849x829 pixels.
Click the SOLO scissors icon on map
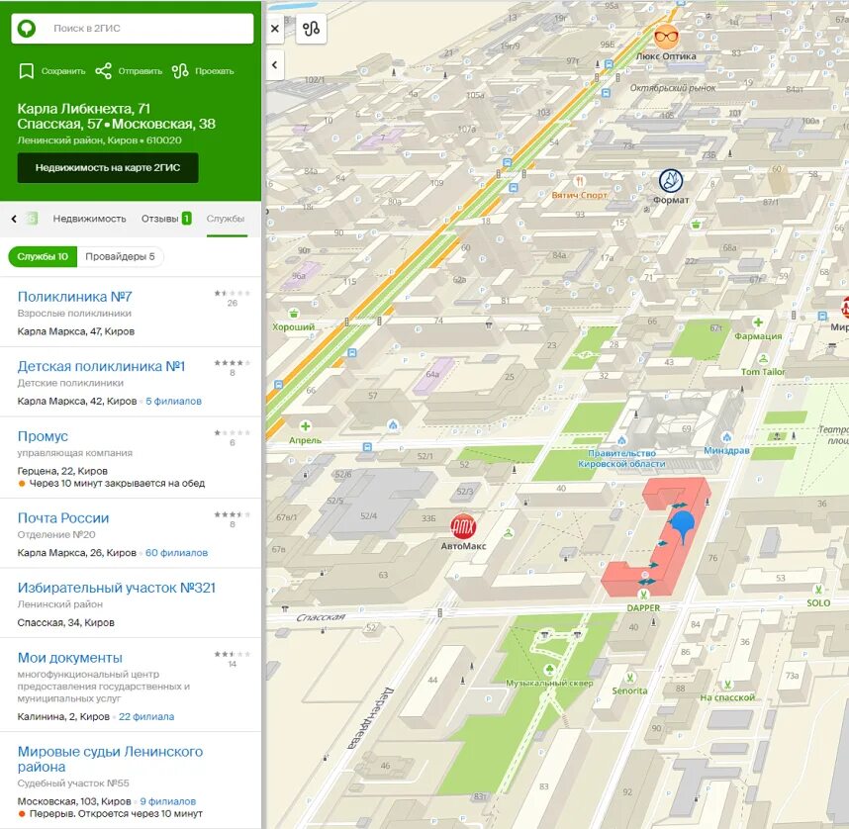[x=818, y=590]
